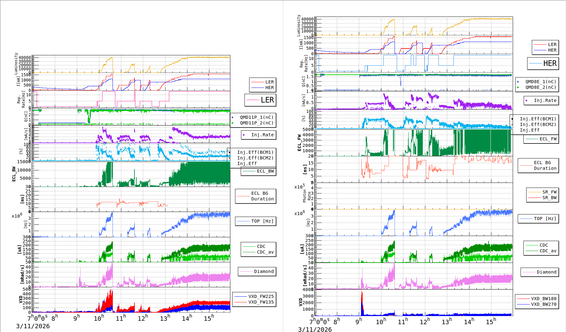
Task: Click the ECL_FW y-axis title
Action: (x=299, y=143)
